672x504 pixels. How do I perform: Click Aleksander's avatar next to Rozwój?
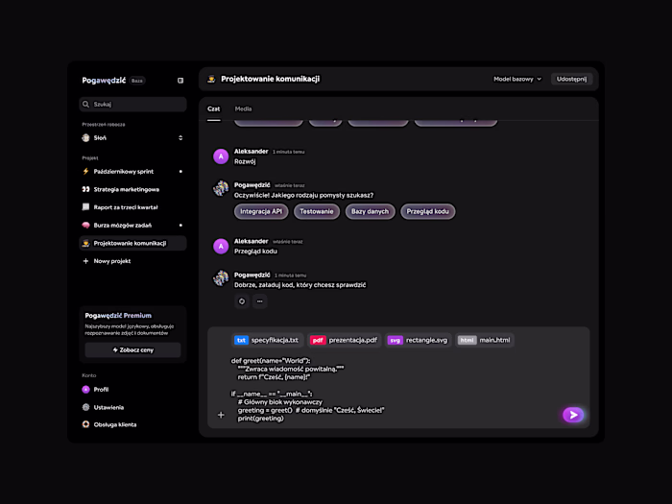point(221,156)
